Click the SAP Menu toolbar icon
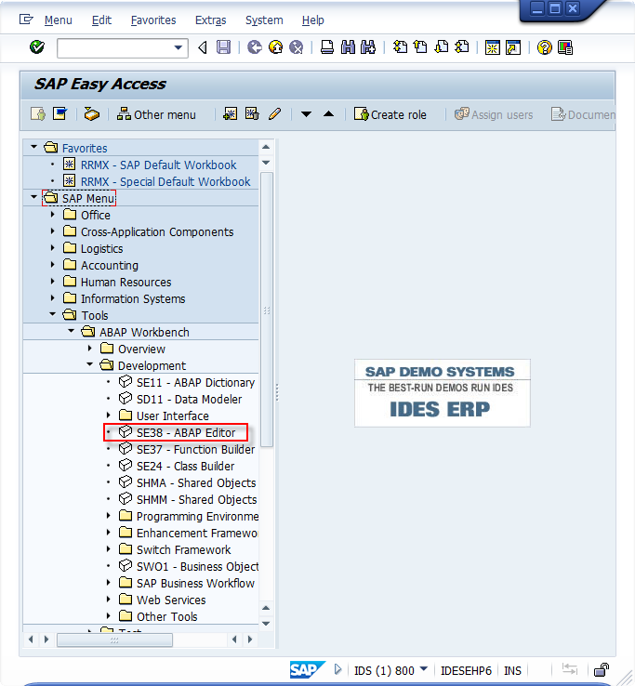This screenshot has width=635, height=686. (60, 114)
